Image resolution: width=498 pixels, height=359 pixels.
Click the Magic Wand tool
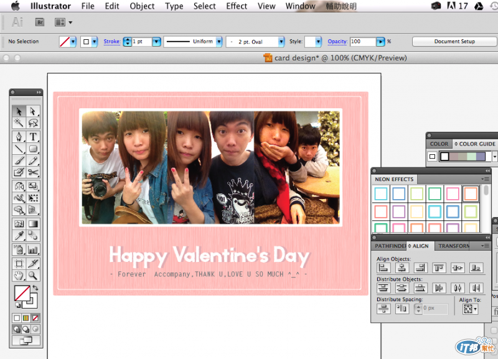pyautogui.click(x=19, y=123)
